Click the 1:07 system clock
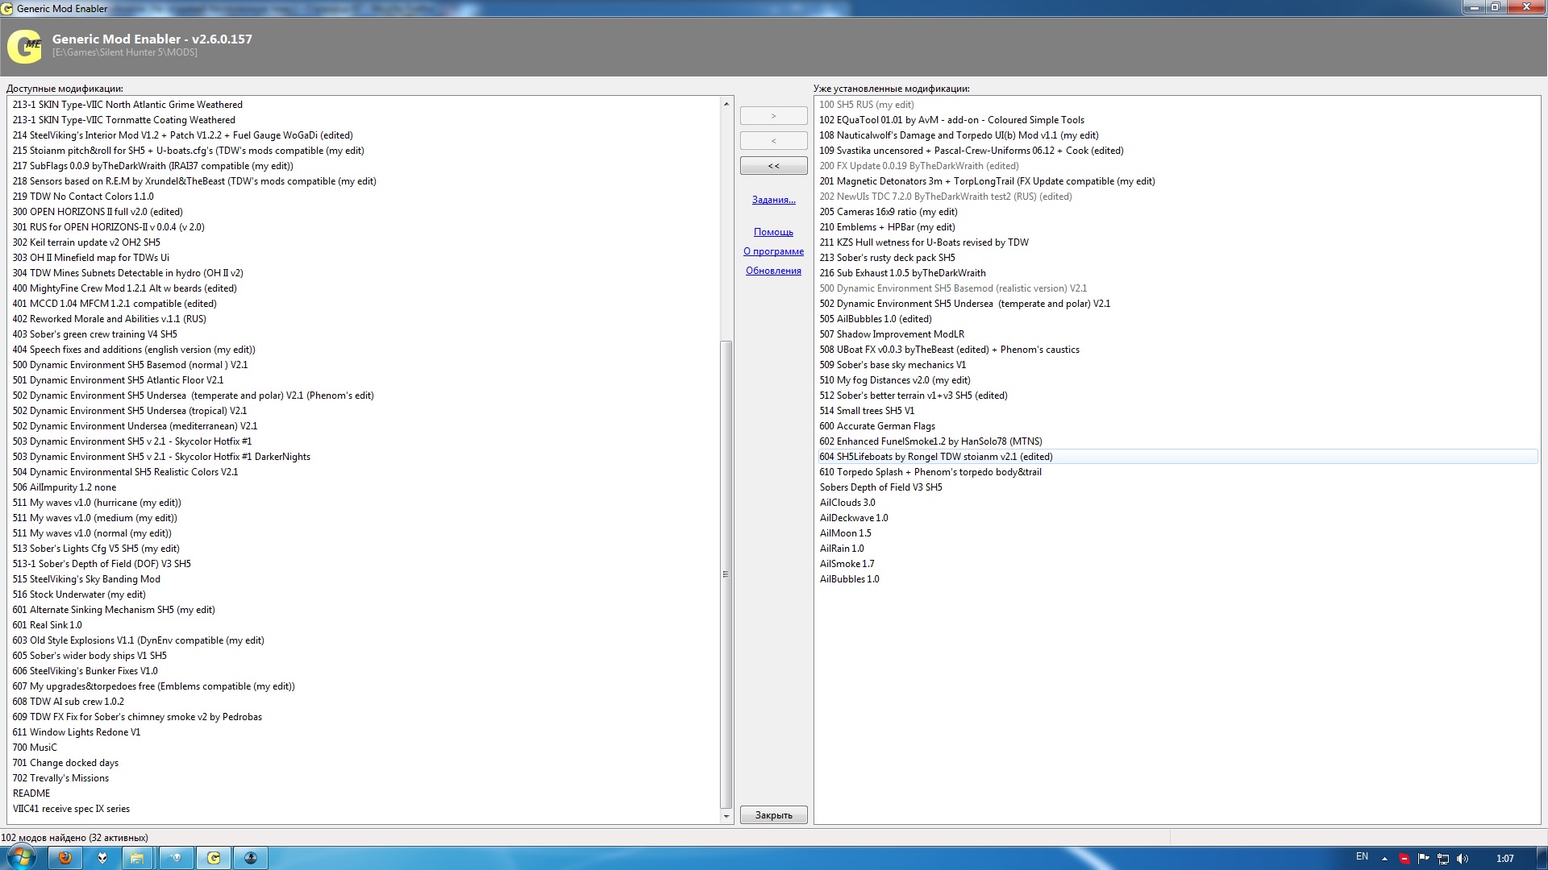The height and width of the screenshot is (870, 1548). pyautogui.click(x=1504, y=859)
